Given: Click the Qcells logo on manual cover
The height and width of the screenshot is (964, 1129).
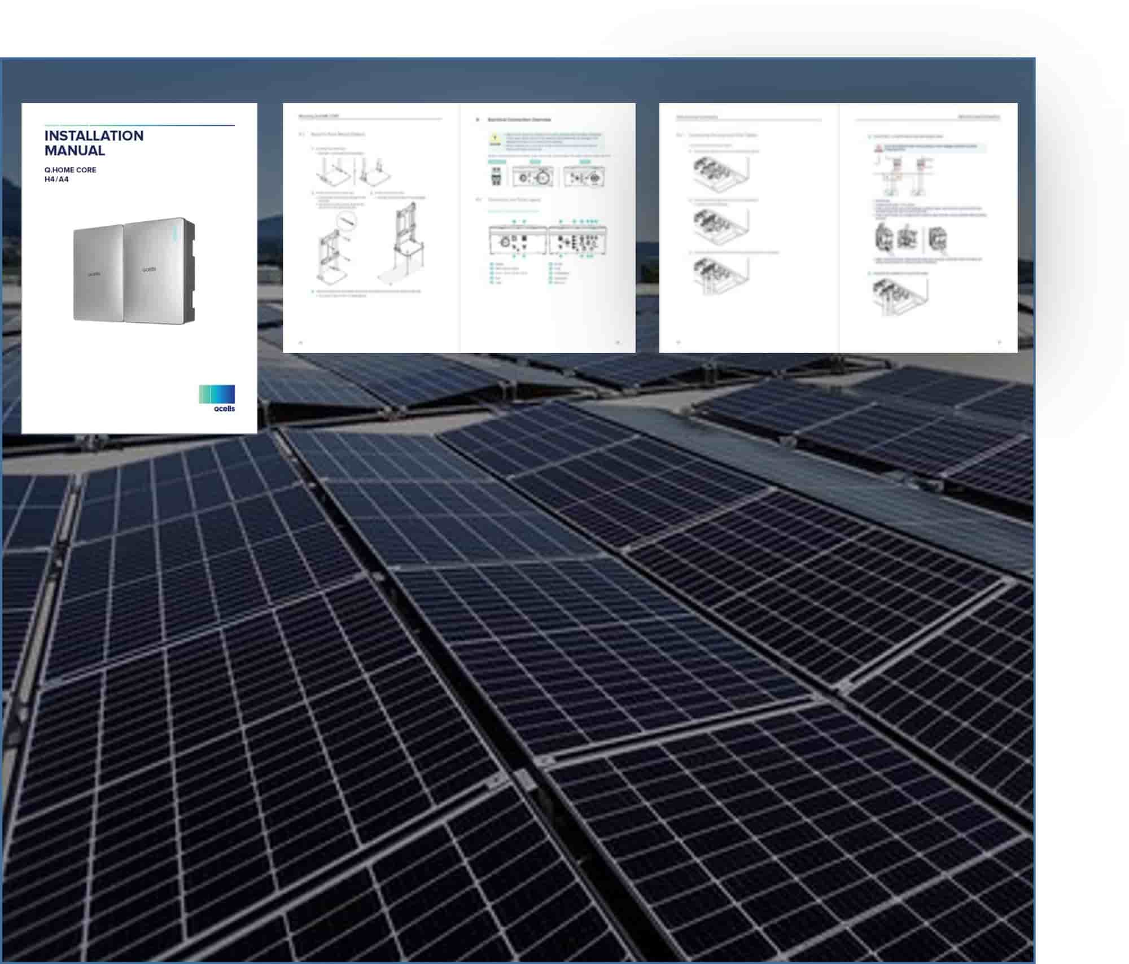Looking at the screenshot, I should coord(224,408).
